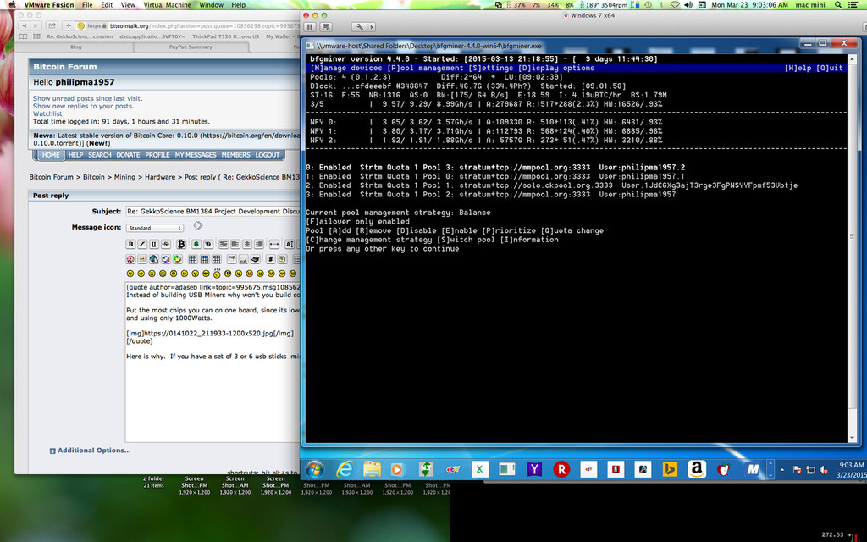
Task: Click mac mini user name in menu bar
Action: point(810,4)
